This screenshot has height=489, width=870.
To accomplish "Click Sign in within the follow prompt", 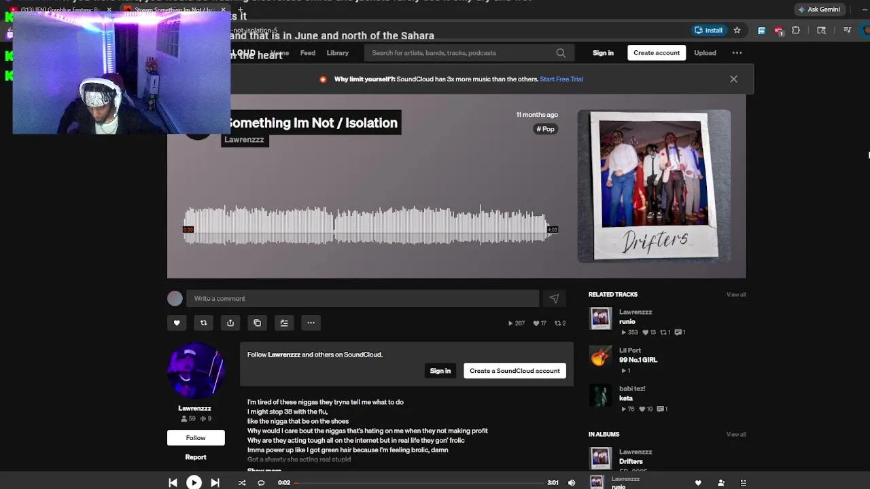I will pos(440,371).
